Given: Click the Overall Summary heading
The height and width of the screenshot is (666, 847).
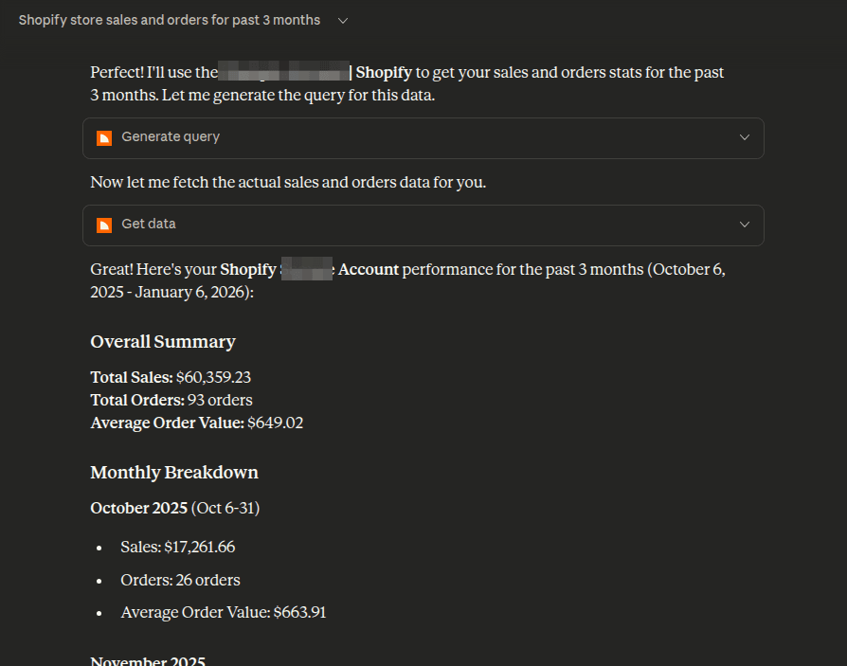Looking at the screenshot, I should click(163, 342).
